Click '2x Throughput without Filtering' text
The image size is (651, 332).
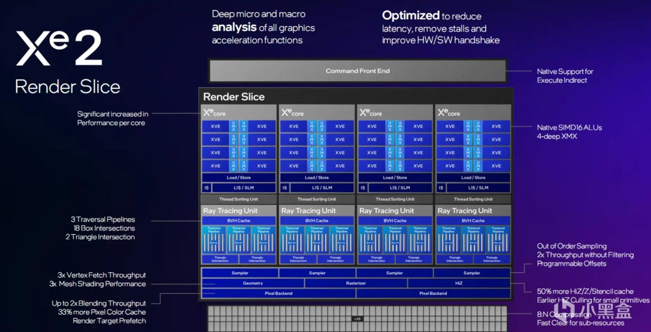click(x=585, y=255)
